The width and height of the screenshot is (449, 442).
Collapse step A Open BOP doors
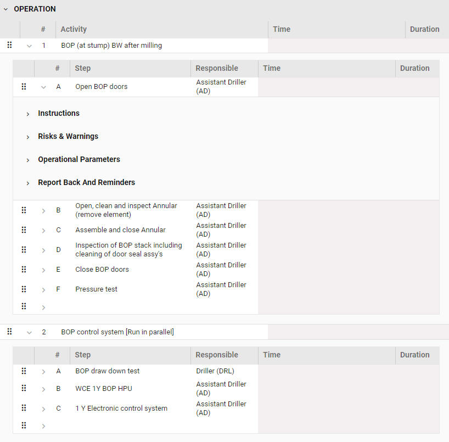[x=43, y=87]
